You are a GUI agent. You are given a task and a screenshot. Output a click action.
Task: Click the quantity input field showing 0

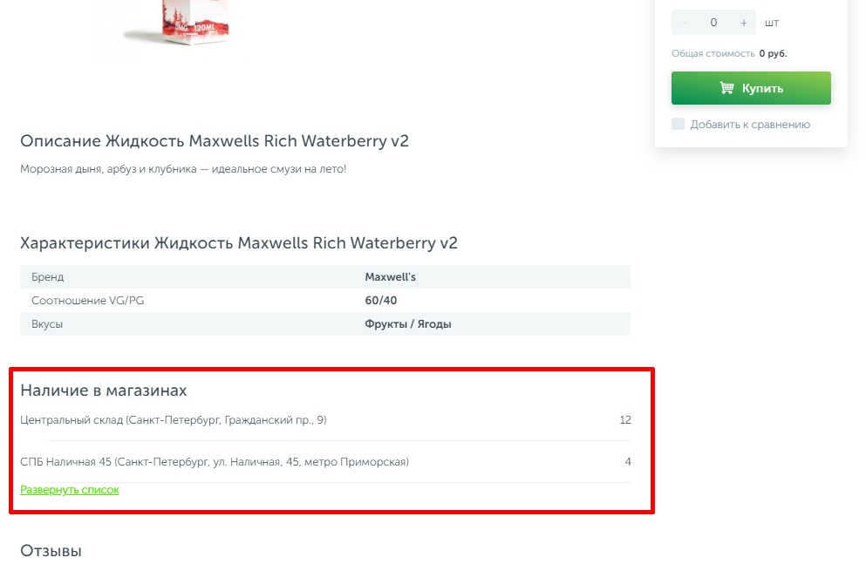pos(713,23)
